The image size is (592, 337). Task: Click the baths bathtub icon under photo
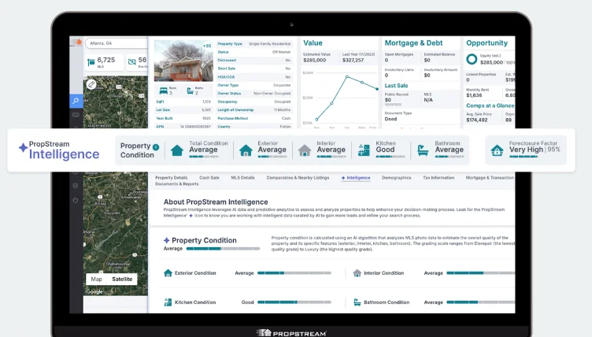[191, 91]
